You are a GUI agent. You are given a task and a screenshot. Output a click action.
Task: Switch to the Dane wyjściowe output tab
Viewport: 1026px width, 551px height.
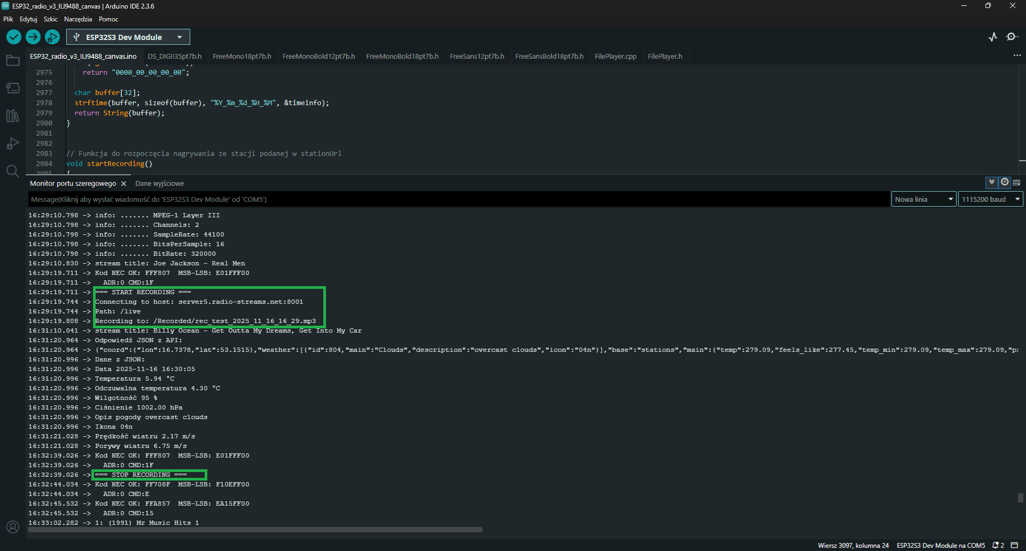pos(159,183)
